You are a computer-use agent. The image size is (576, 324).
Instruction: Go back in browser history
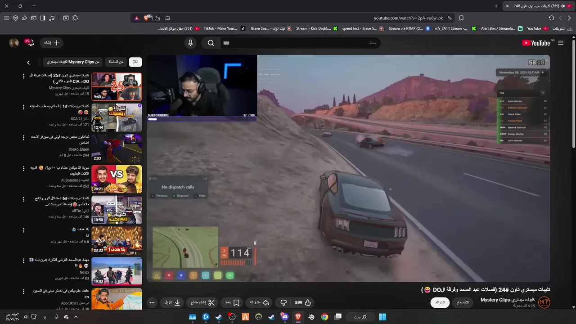pyautogui.click(x=569, y=18)
